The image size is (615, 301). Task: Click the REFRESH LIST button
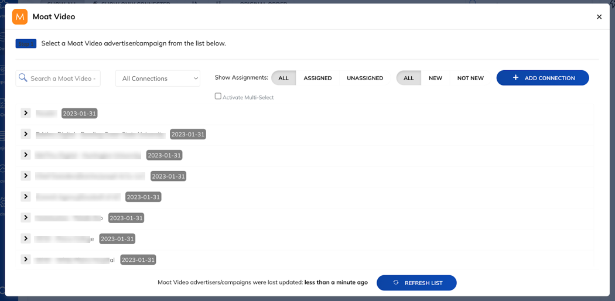pos(416,283)
